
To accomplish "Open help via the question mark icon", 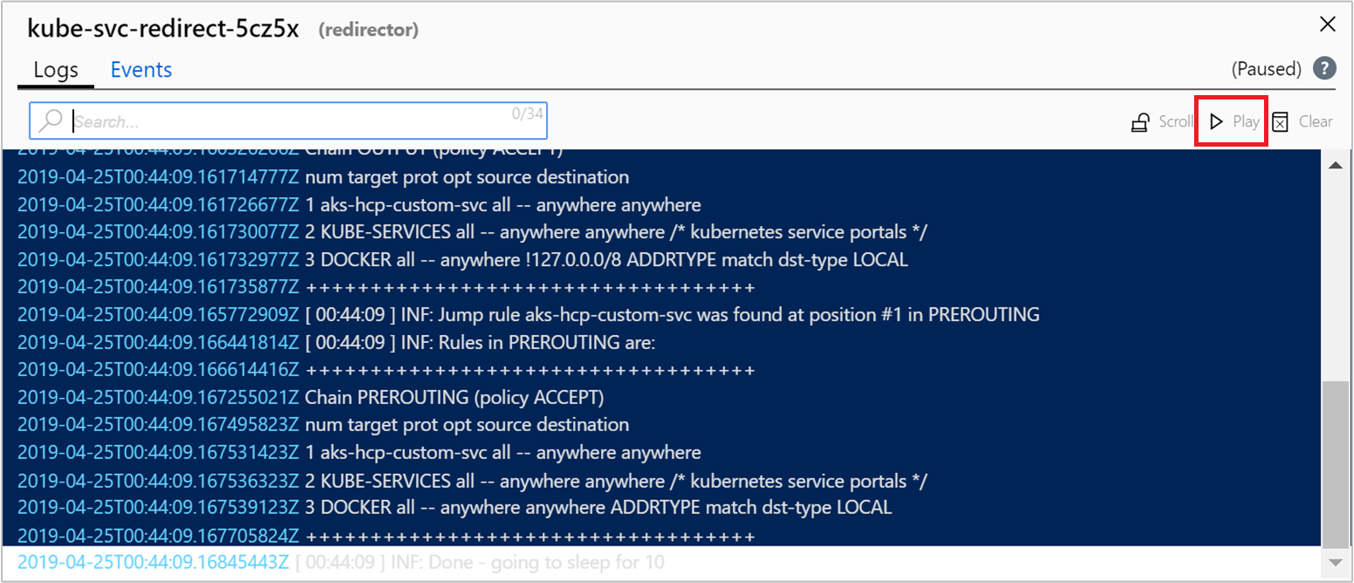I will point(1325,69).
